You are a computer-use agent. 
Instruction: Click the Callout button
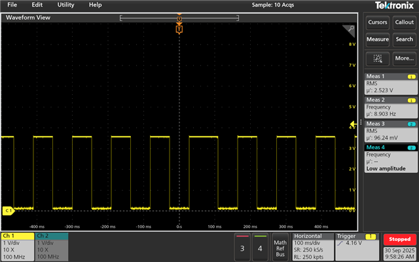(405, 22)
